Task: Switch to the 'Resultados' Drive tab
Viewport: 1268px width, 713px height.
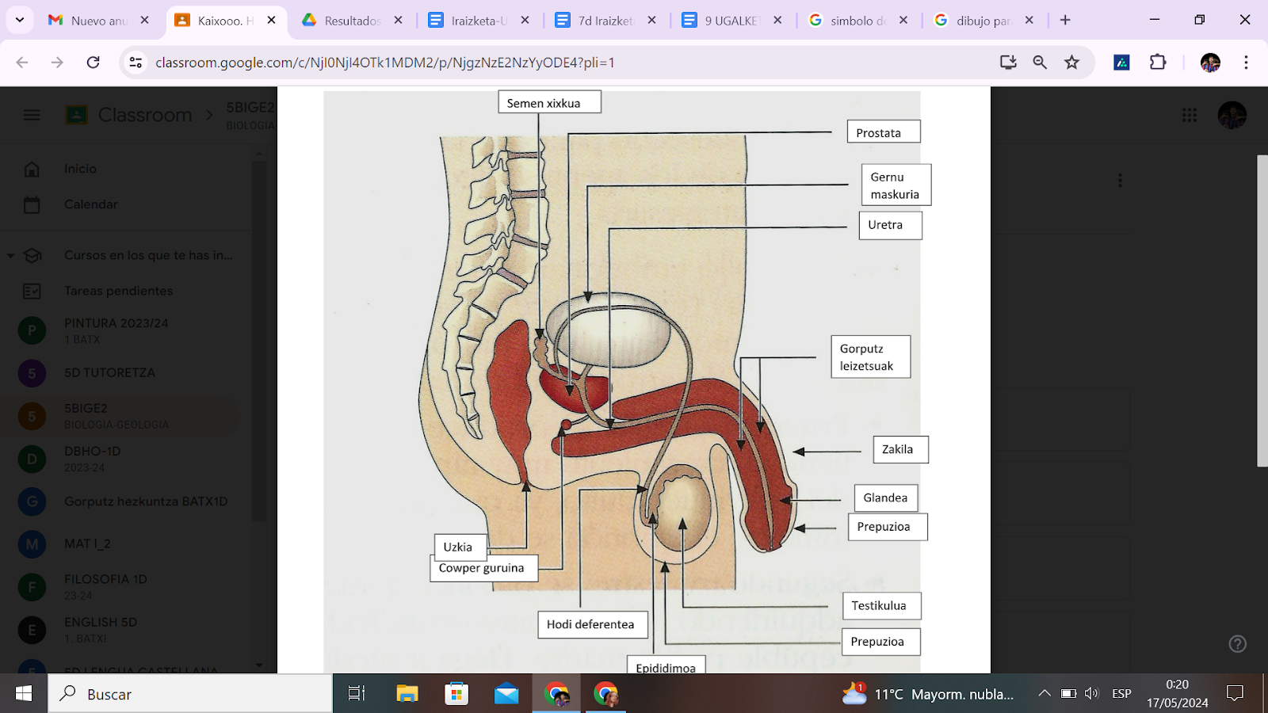Action: 353,21
